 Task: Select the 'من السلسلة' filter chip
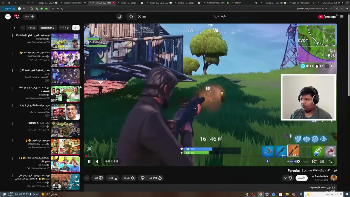tap(65, 28)
